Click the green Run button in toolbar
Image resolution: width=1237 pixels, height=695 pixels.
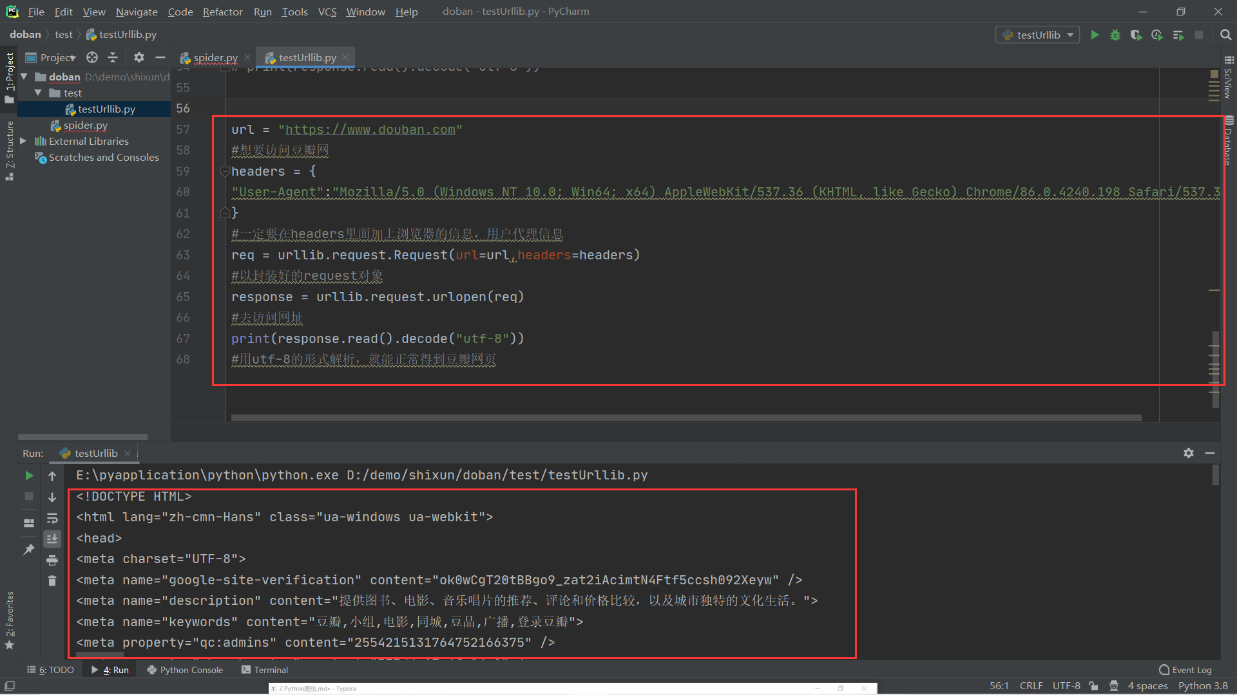point(1095,35)
